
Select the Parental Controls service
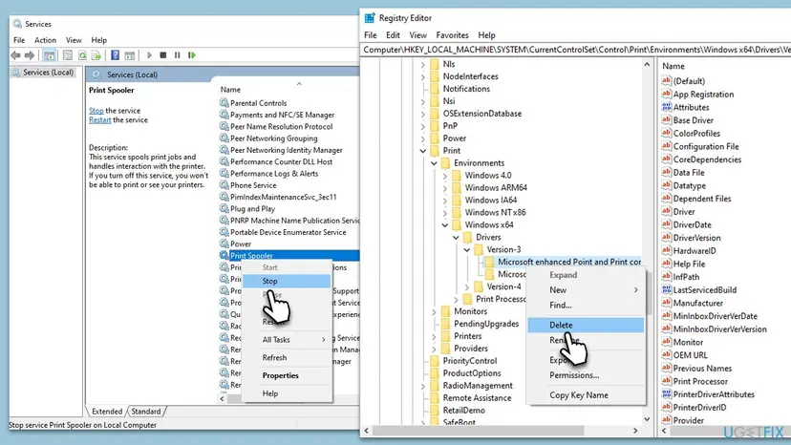258,103
